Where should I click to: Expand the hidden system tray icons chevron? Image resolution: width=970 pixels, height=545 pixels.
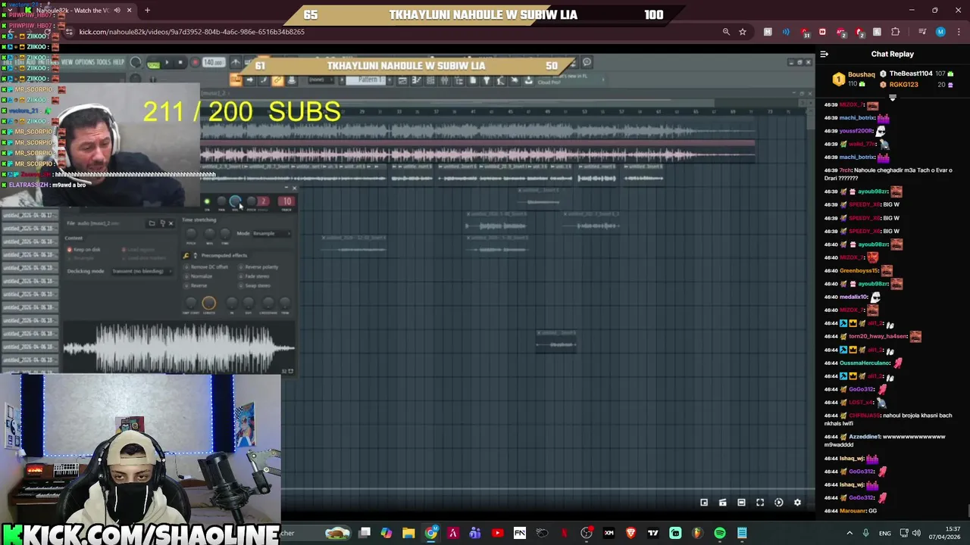(849, 533)
